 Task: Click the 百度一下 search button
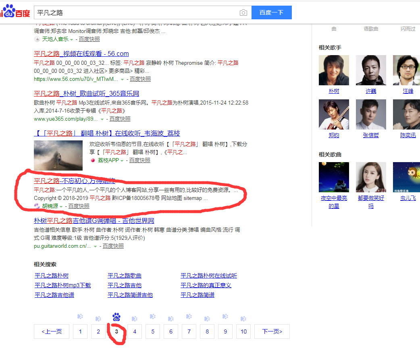coord(271,12)
